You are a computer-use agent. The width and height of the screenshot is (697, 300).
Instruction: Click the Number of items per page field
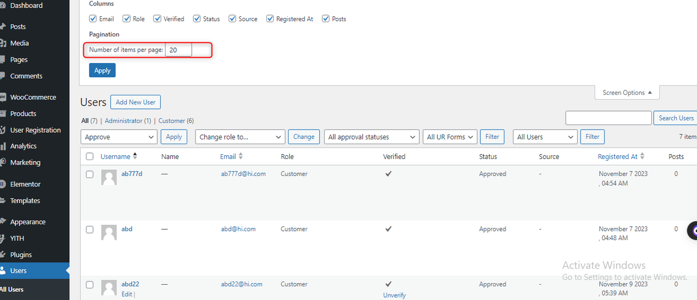pos(179,50)
